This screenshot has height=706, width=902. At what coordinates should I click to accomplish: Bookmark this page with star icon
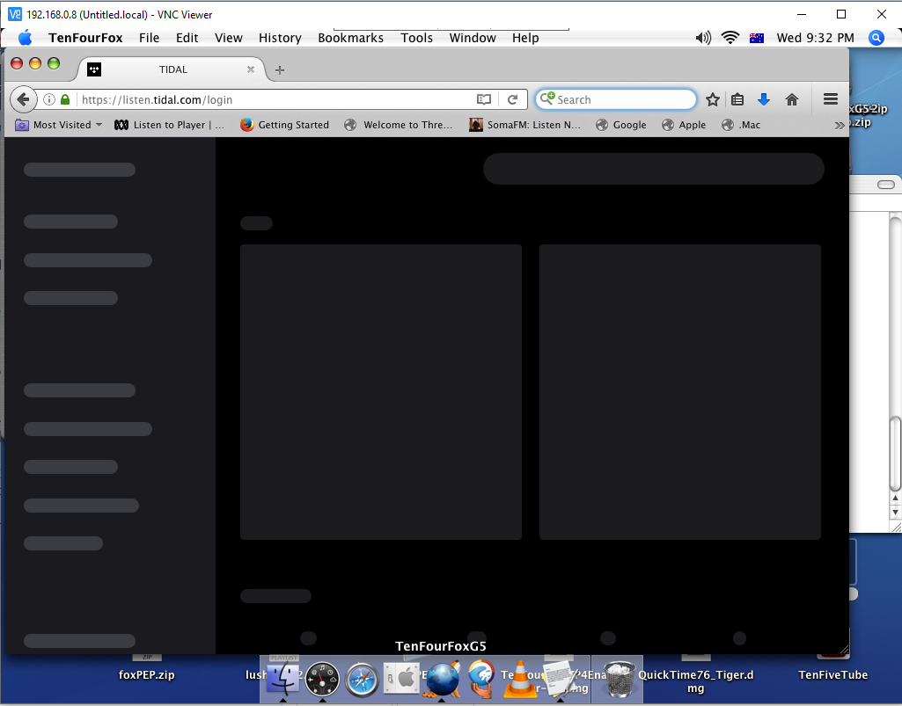[x=712, y=99]
